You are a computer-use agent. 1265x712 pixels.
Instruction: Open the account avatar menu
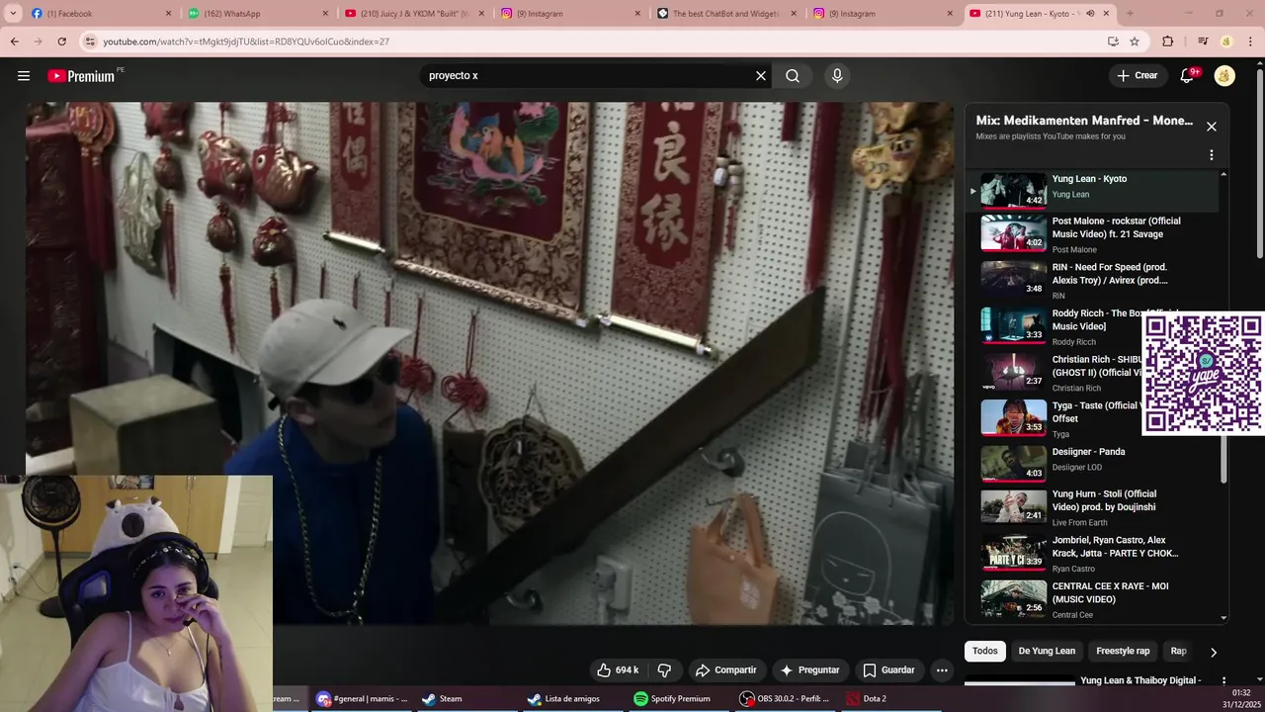1224,76
